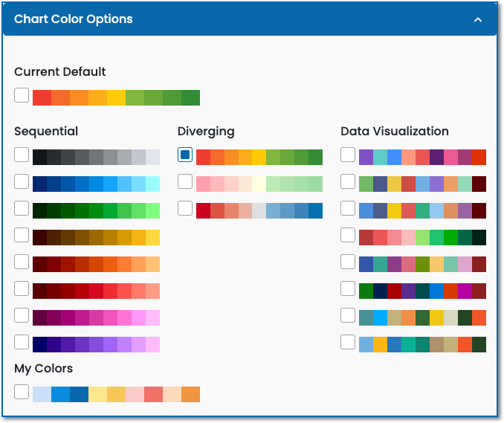Check the Current Default palette checkbox

tap(22, 96)
